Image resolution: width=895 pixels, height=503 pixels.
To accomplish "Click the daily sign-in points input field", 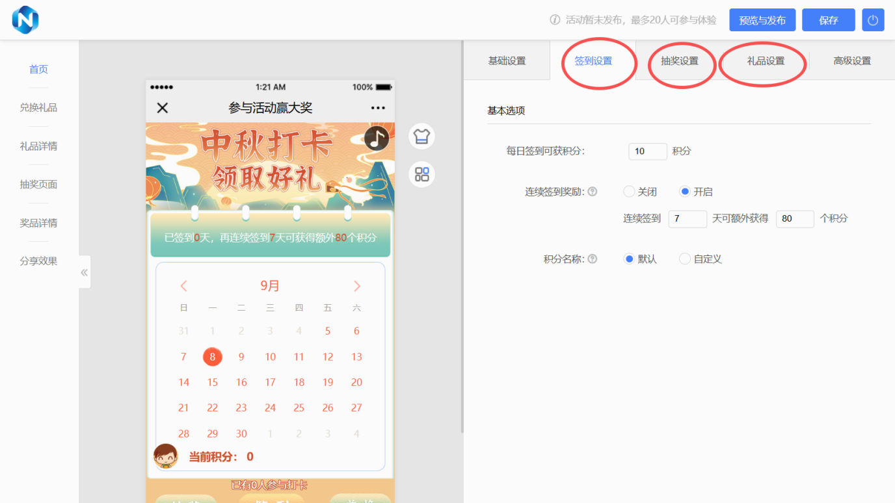I will click(x=647, y=151).
